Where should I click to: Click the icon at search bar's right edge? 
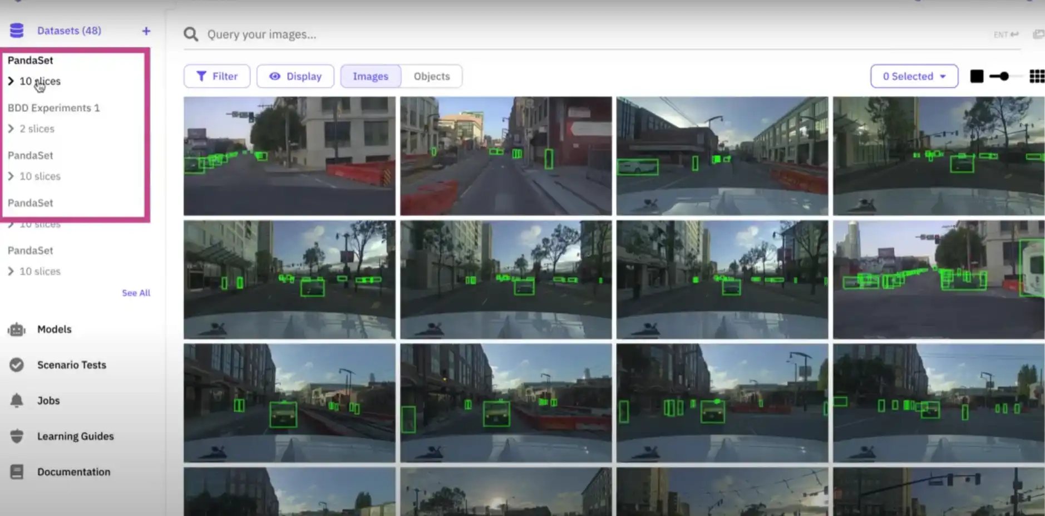pos(1038,35)
